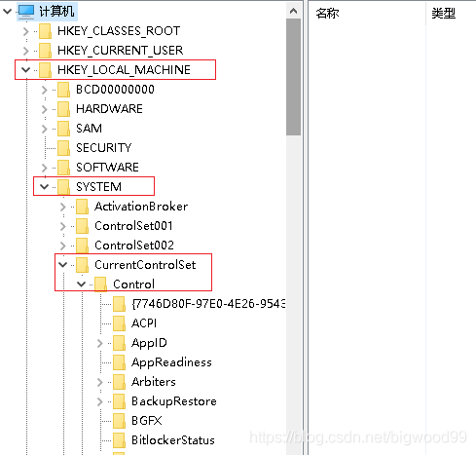Image resolution: width=476 pixels, height=455 pixels.
Task: Select the ACPI folder icon
Action: 119,323
